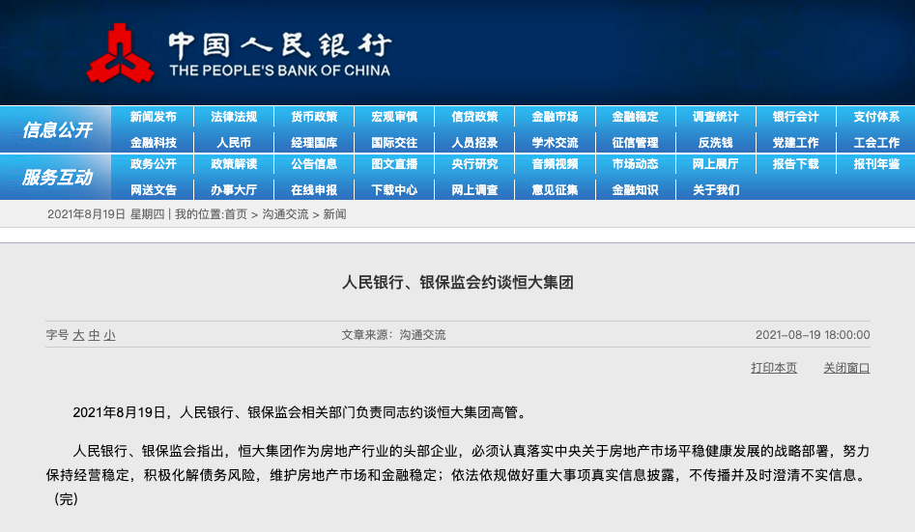Open 新闻发布 menu item
Screen dimensions: 915x532
click(x=153, y=117)
